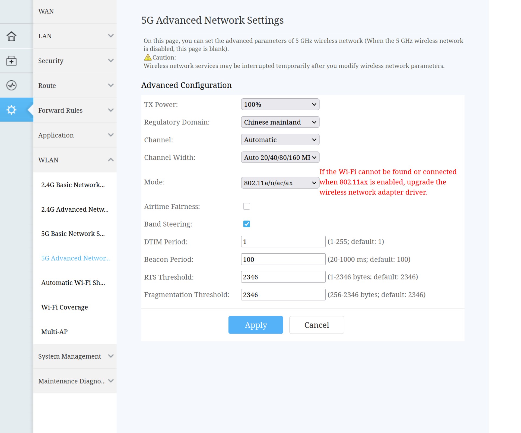521x433 pixels.
Task: Enable the Airtime Fairness checkbox
Action: [x=246, y=206]
